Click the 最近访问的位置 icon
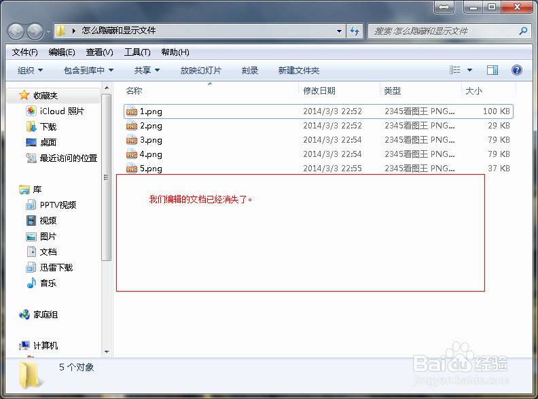This screenshot has width=538, height=399. 31,158
